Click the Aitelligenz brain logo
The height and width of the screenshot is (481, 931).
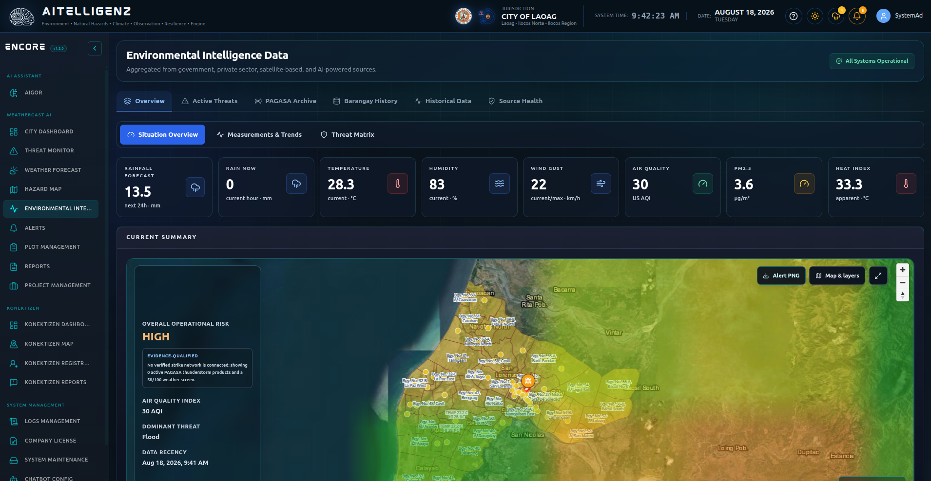pos(22,17)
